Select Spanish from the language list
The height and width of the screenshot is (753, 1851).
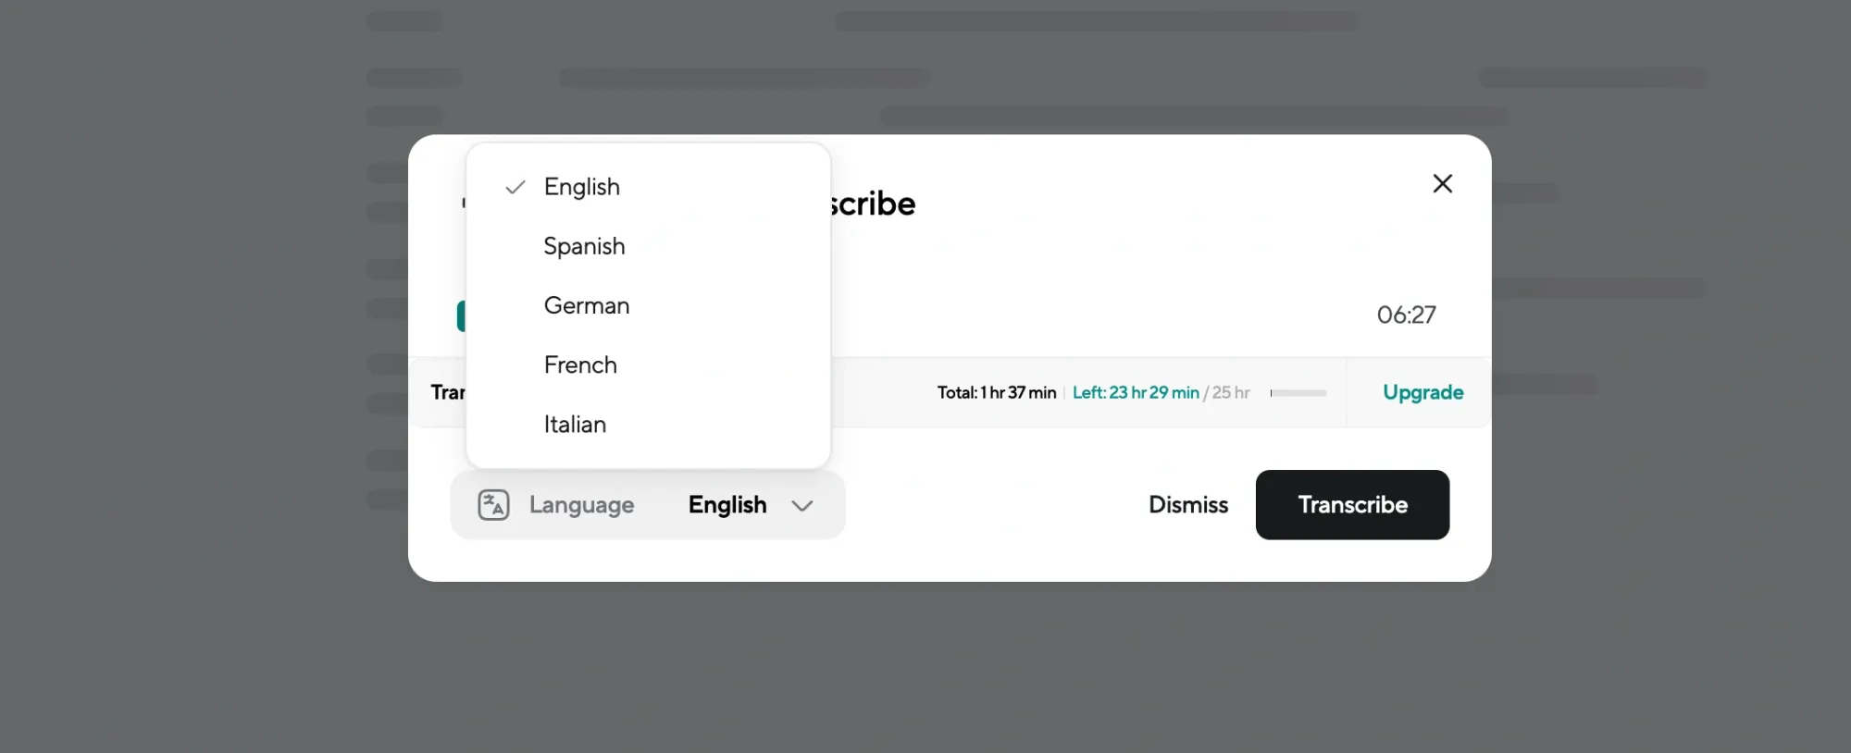tap(584, 246)
